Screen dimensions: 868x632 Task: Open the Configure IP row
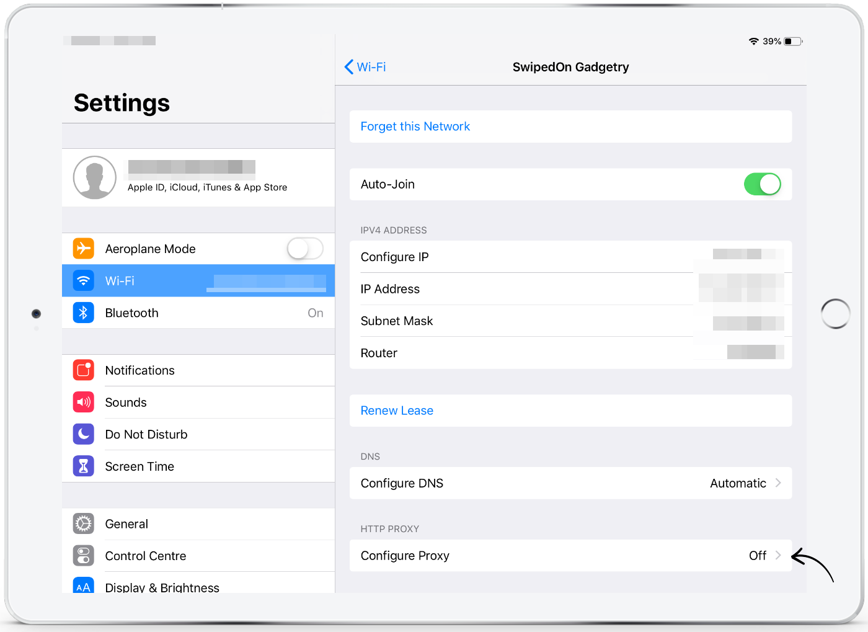click(571, 257)
